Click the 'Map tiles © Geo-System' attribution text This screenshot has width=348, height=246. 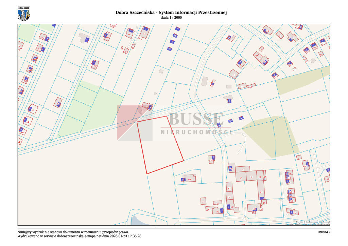[x=313, y=222]
